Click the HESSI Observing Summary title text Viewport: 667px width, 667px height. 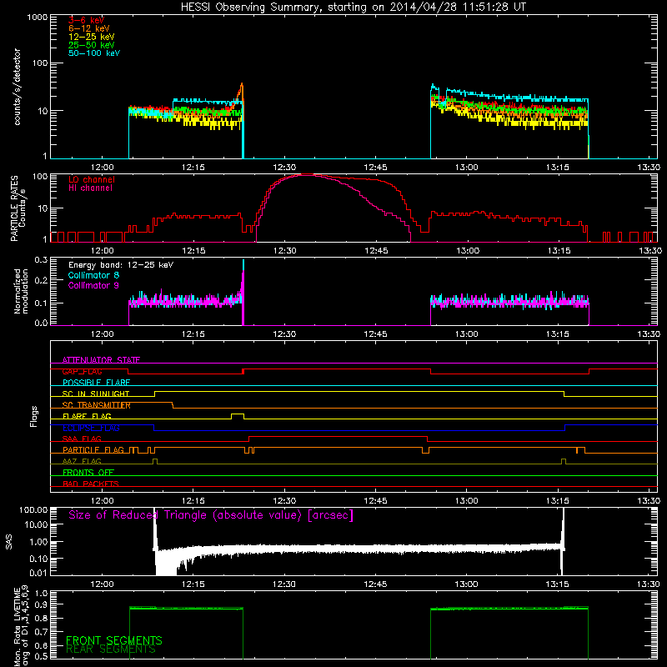pyautogui.click(x=354, y=8)
